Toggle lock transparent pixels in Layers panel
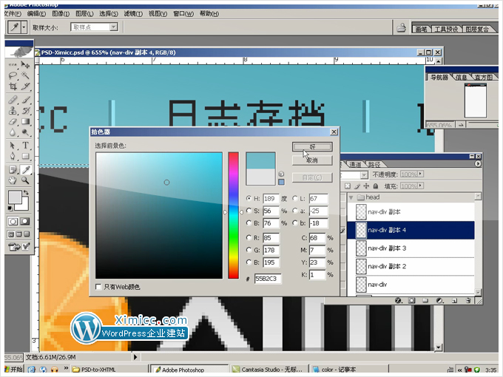The image size is (503, 377). click(348, 186)
